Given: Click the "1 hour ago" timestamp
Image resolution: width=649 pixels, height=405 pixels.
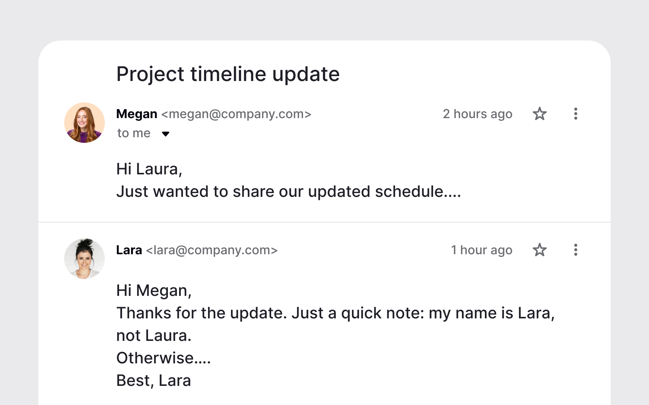Looking at the screenshot, I should point(481,250).
